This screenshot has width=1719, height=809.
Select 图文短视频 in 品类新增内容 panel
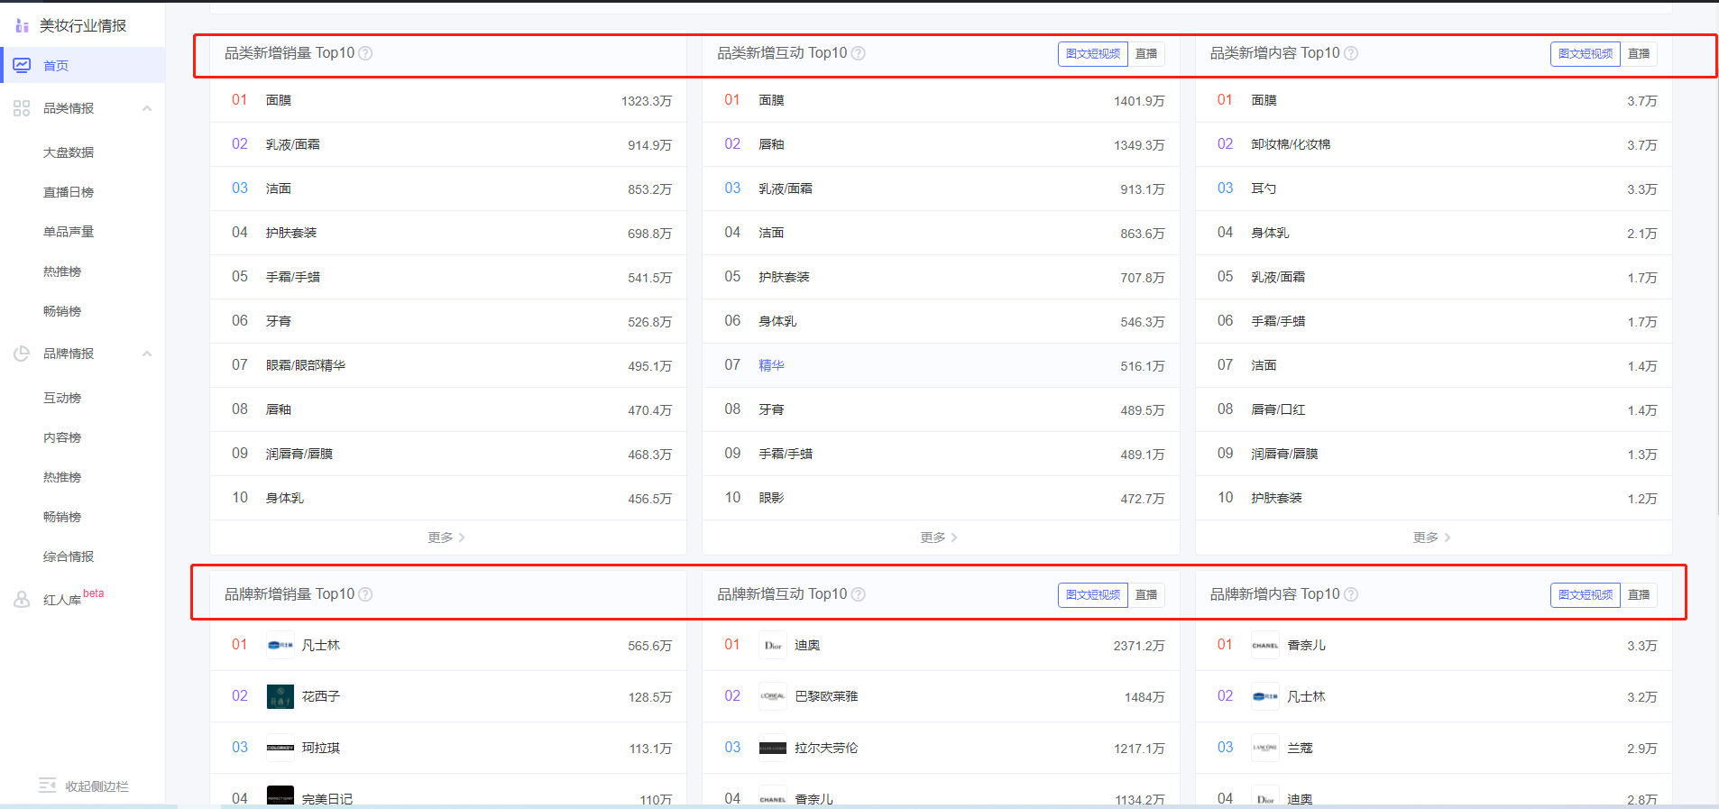(1586, 54)
